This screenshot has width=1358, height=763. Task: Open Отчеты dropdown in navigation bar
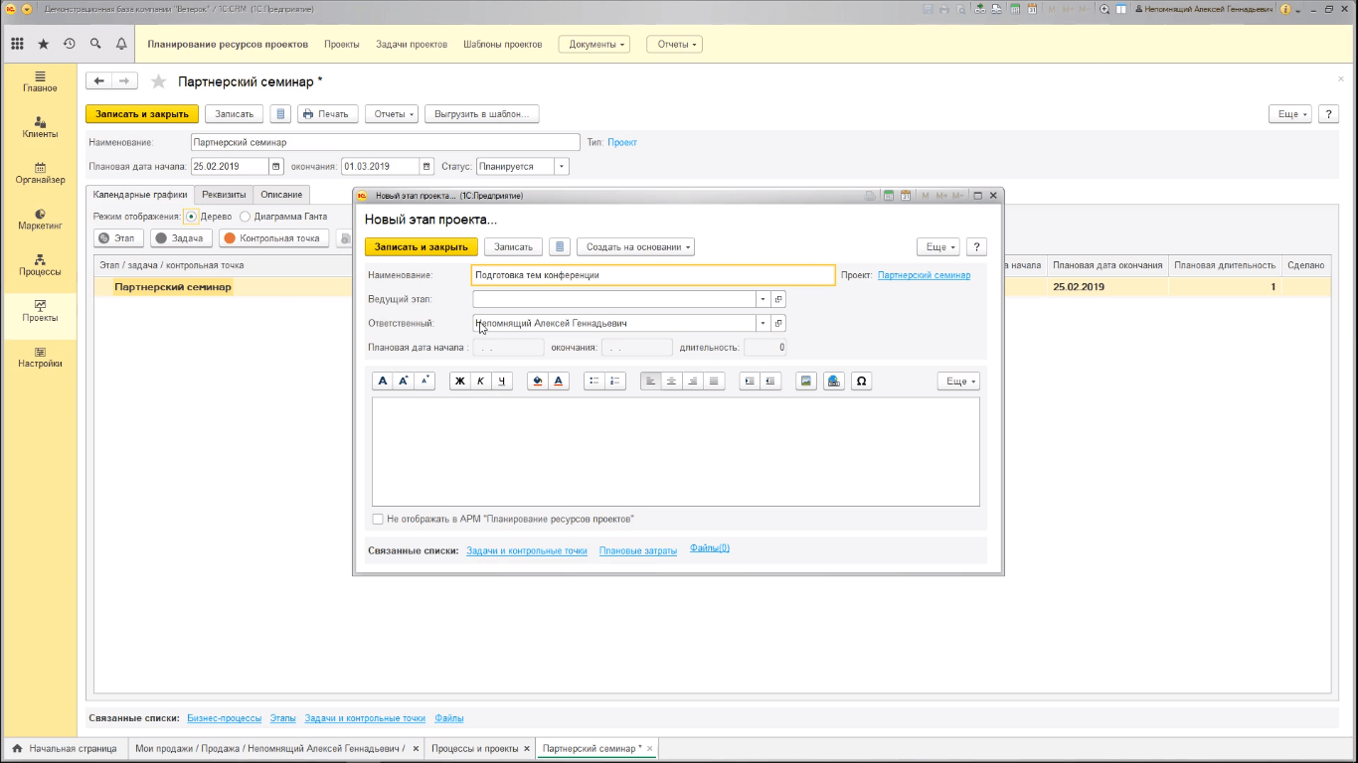[x=674, y=44]
